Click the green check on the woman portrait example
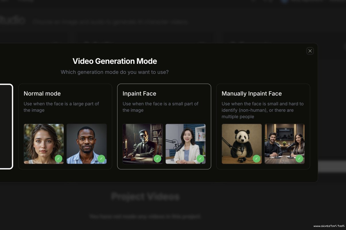 click(x=59, y=158)
